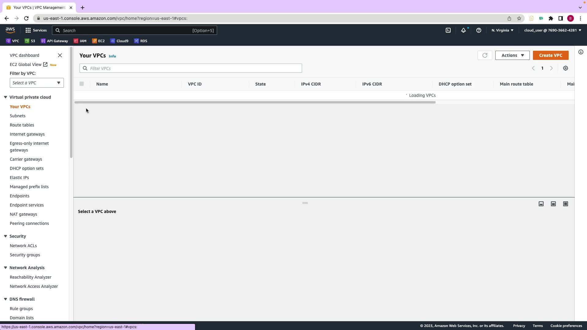The height and width of the screenshot is (330, 587).
Task: Open Security groups in sidebar
Action: [x=25, y=255]
